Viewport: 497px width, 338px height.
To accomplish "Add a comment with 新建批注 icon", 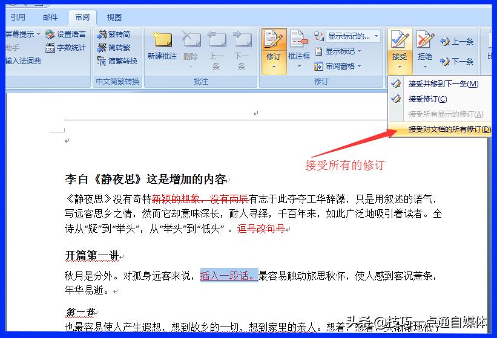I will [x=162, y=39].
